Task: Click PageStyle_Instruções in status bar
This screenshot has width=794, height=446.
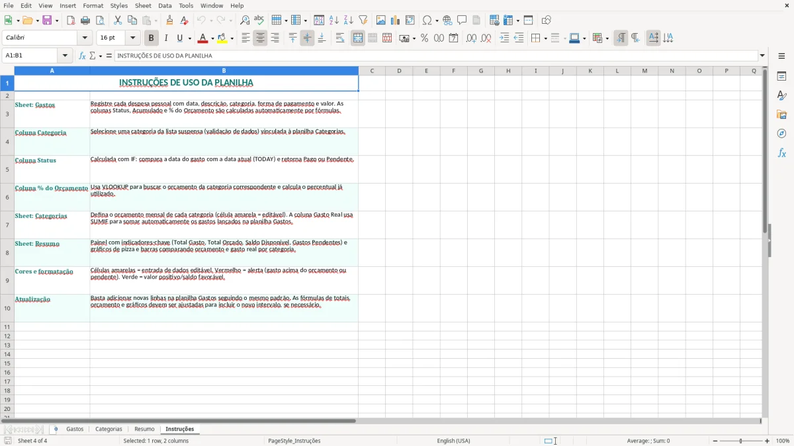Action: point(294,441)
